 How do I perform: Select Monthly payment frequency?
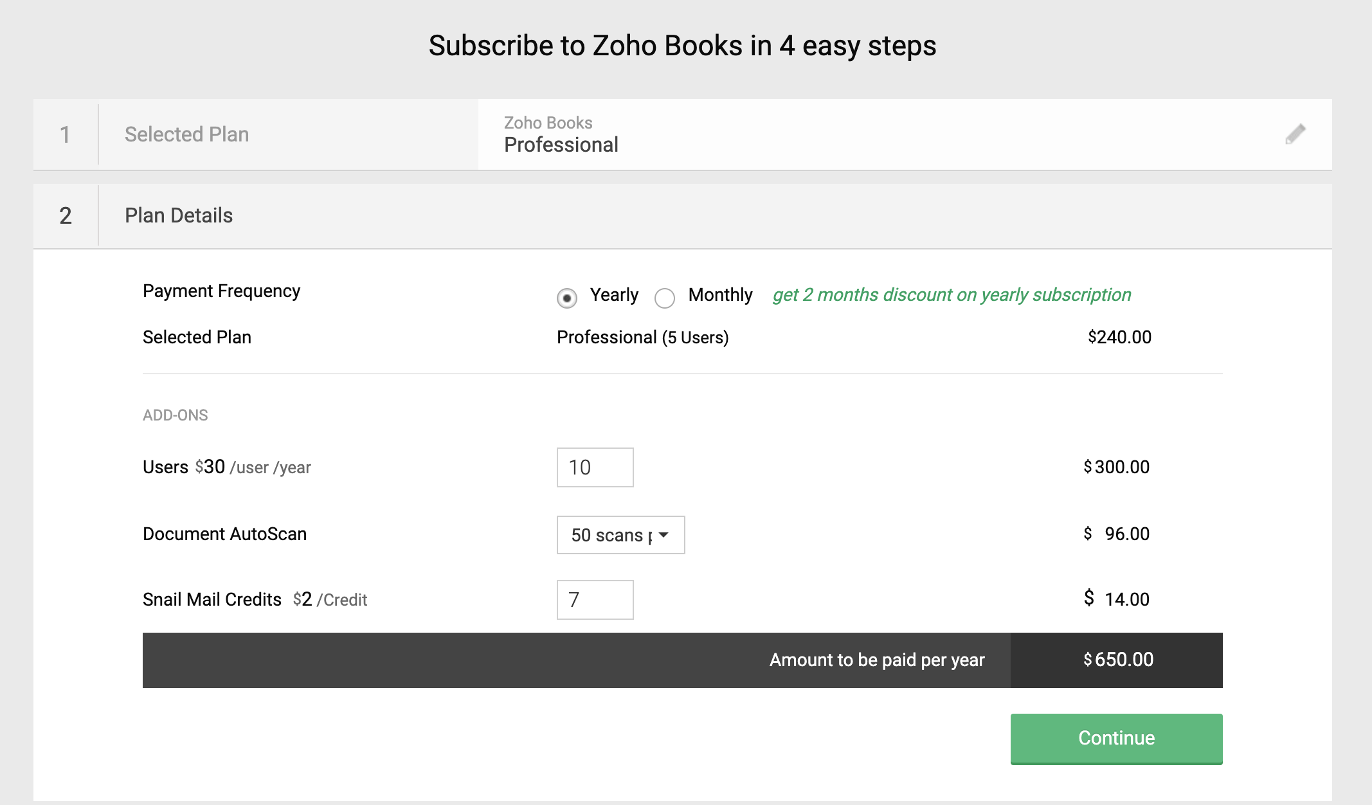pyautogui.click(x=665, y=298)
